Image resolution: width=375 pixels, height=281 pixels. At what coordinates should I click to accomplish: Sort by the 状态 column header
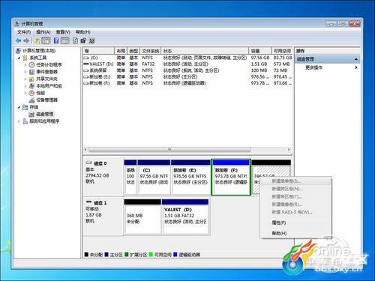pos(205,51)
